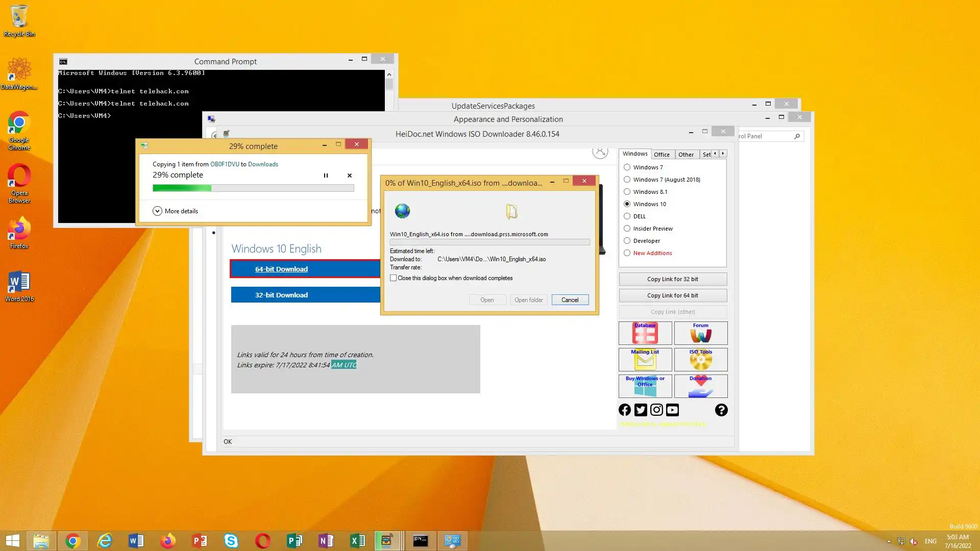This screenshot has width=980, height=551.
Task: Open the Facebook social icon
Action: click(x=625, y=410)
